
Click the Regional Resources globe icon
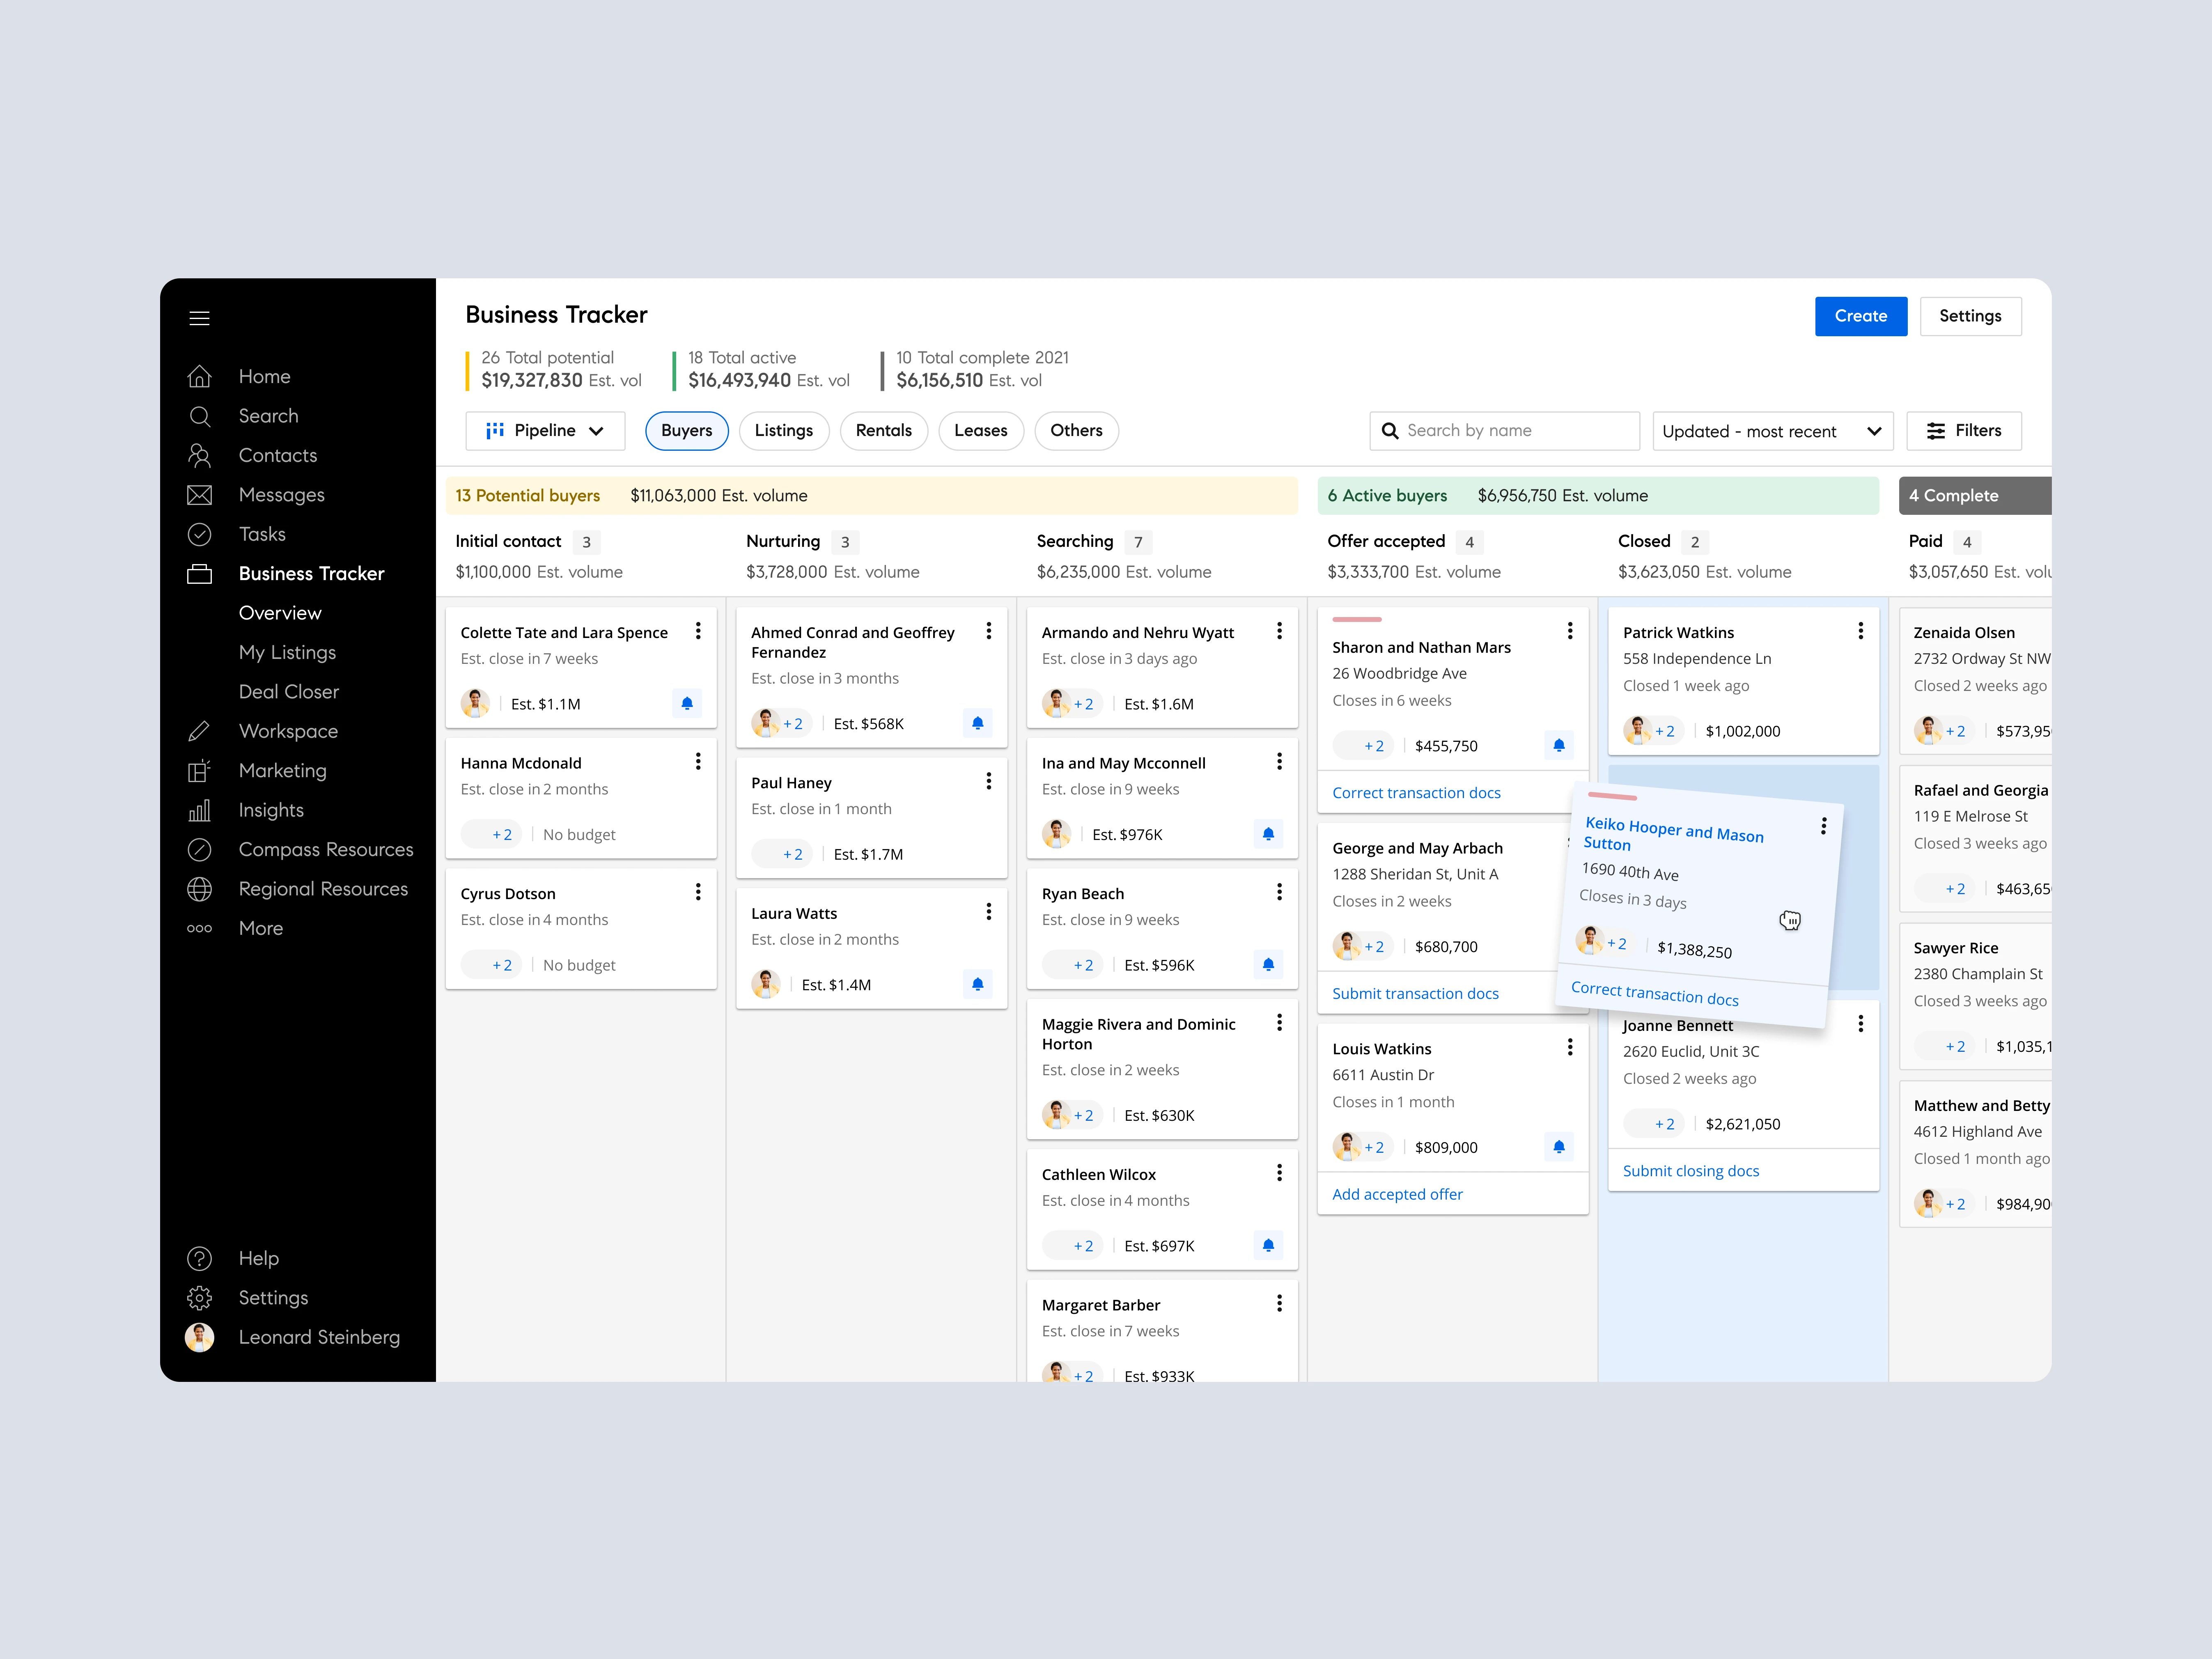pyautogui.click(x=199, y=889)
